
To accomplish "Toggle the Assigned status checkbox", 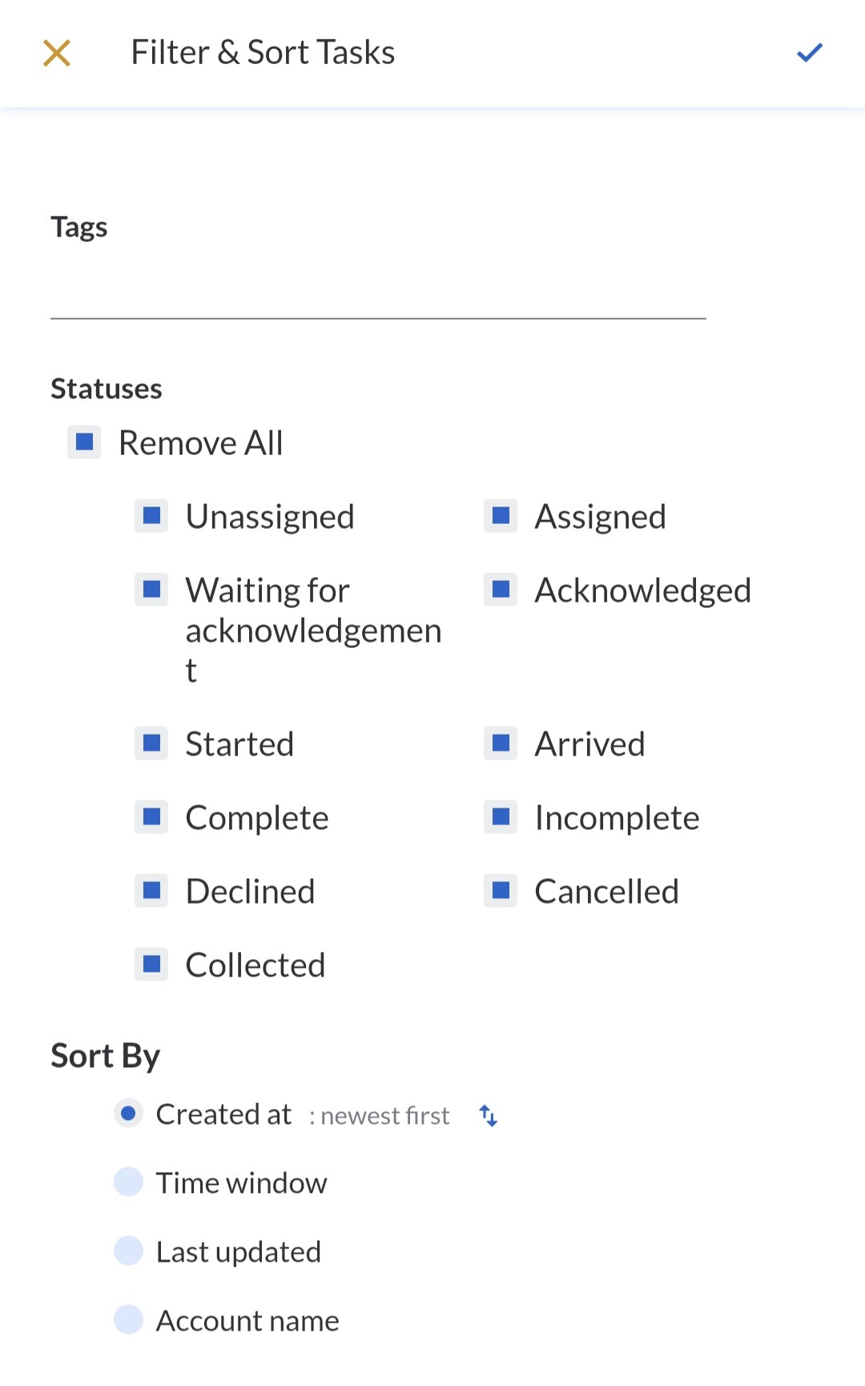I will tap(501, 516).
